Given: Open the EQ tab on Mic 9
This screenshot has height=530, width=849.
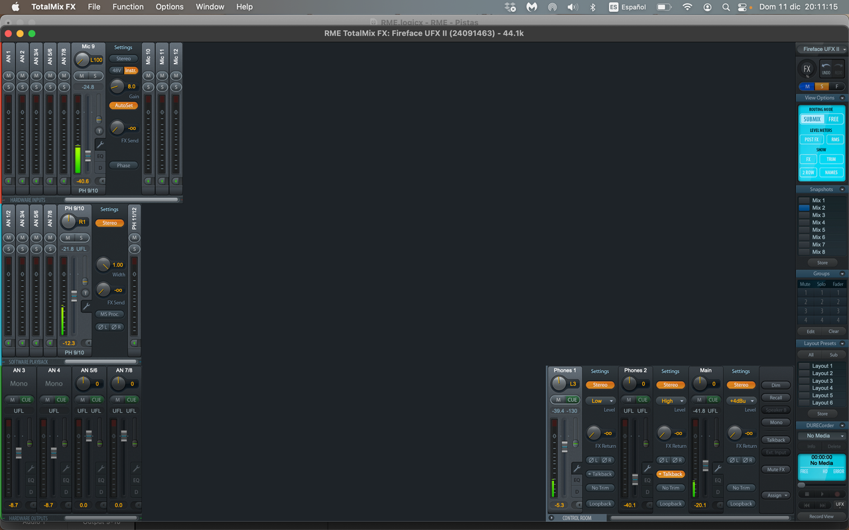Looking at the screenshot, I should [x=100, y=156].
